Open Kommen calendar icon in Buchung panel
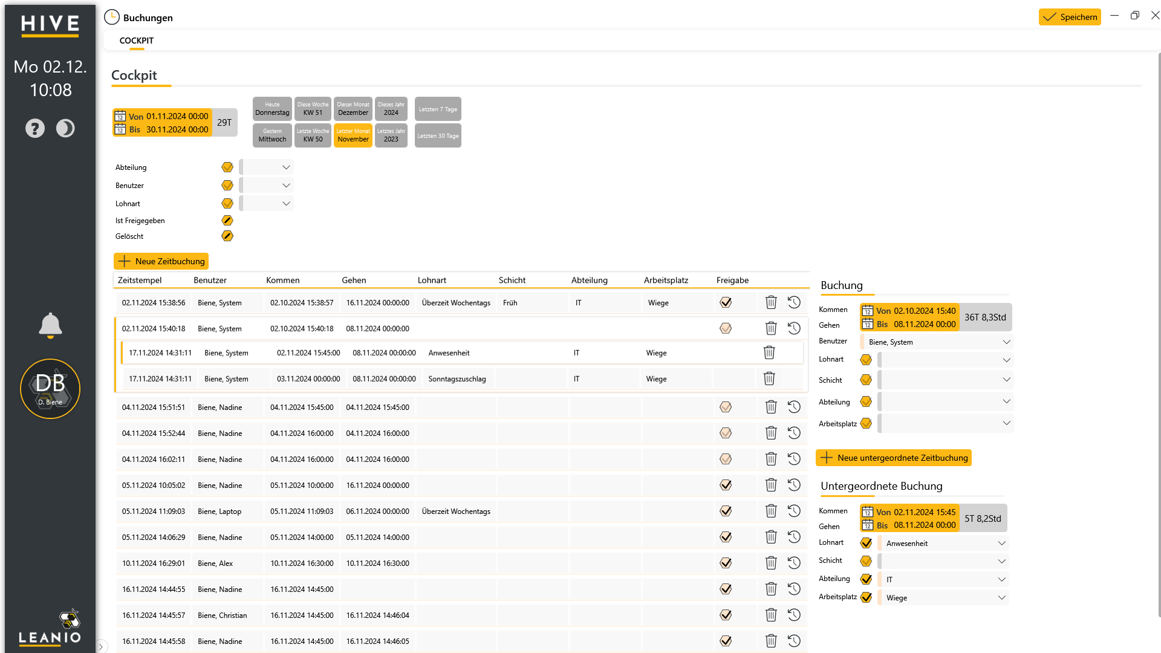 [868, 311]
